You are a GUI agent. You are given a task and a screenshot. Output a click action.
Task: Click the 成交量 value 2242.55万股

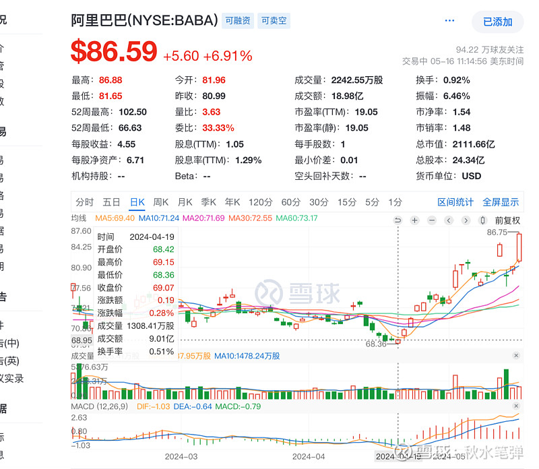coord(357,80)
